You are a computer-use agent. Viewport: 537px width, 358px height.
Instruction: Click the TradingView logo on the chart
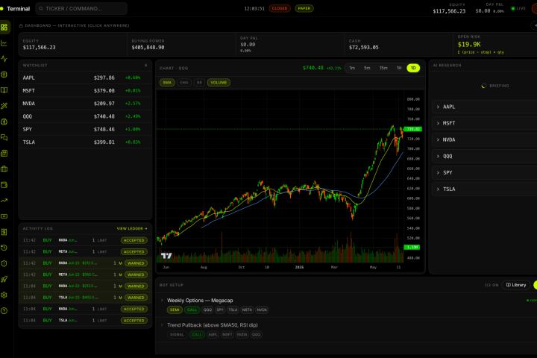coord(166,256)
